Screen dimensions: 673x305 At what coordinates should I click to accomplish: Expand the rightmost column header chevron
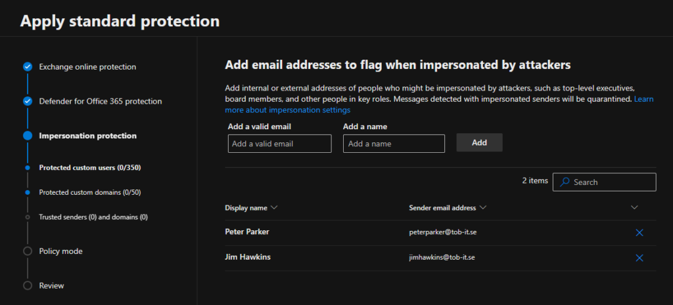634,208
